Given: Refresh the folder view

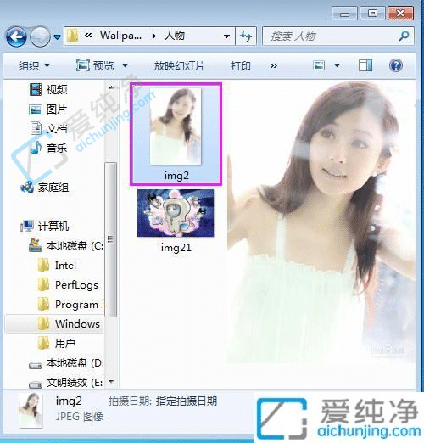Looking at the screenshot, I should (246, 36).
